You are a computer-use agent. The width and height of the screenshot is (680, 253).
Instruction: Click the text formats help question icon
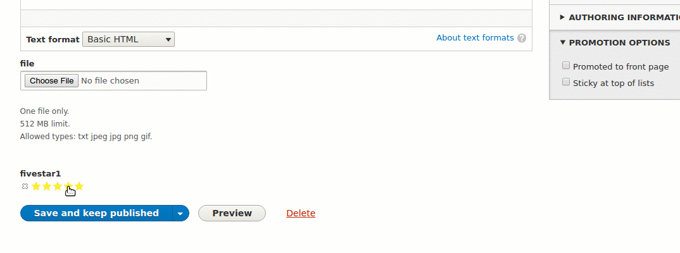pos(522,38)
